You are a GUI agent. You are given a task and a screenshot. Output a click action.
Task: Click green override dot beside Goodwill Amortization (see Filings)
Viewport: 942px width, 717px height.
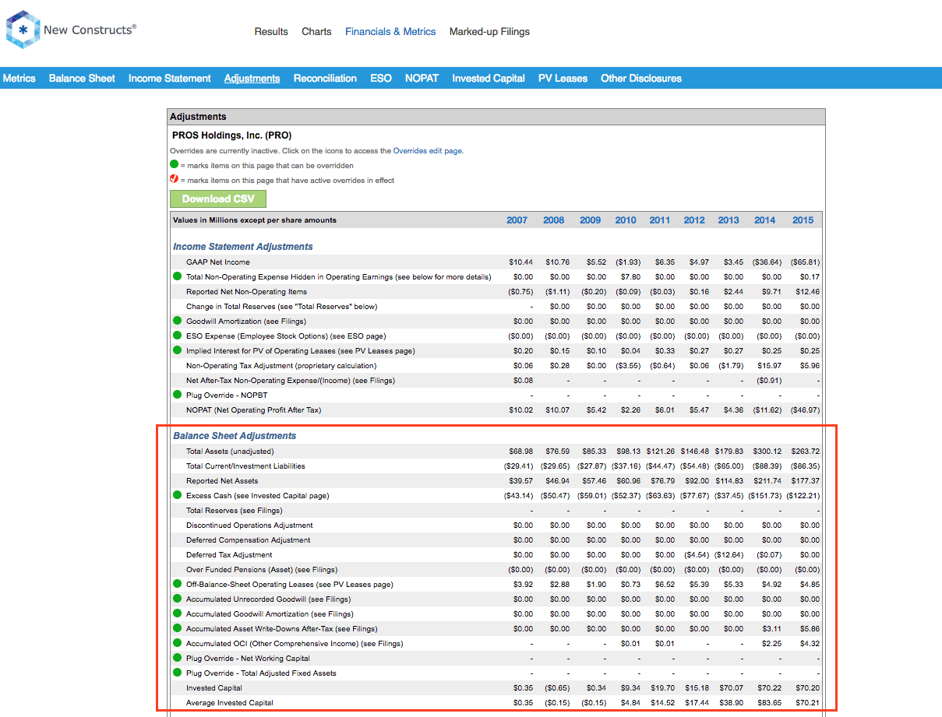(177, 321)
